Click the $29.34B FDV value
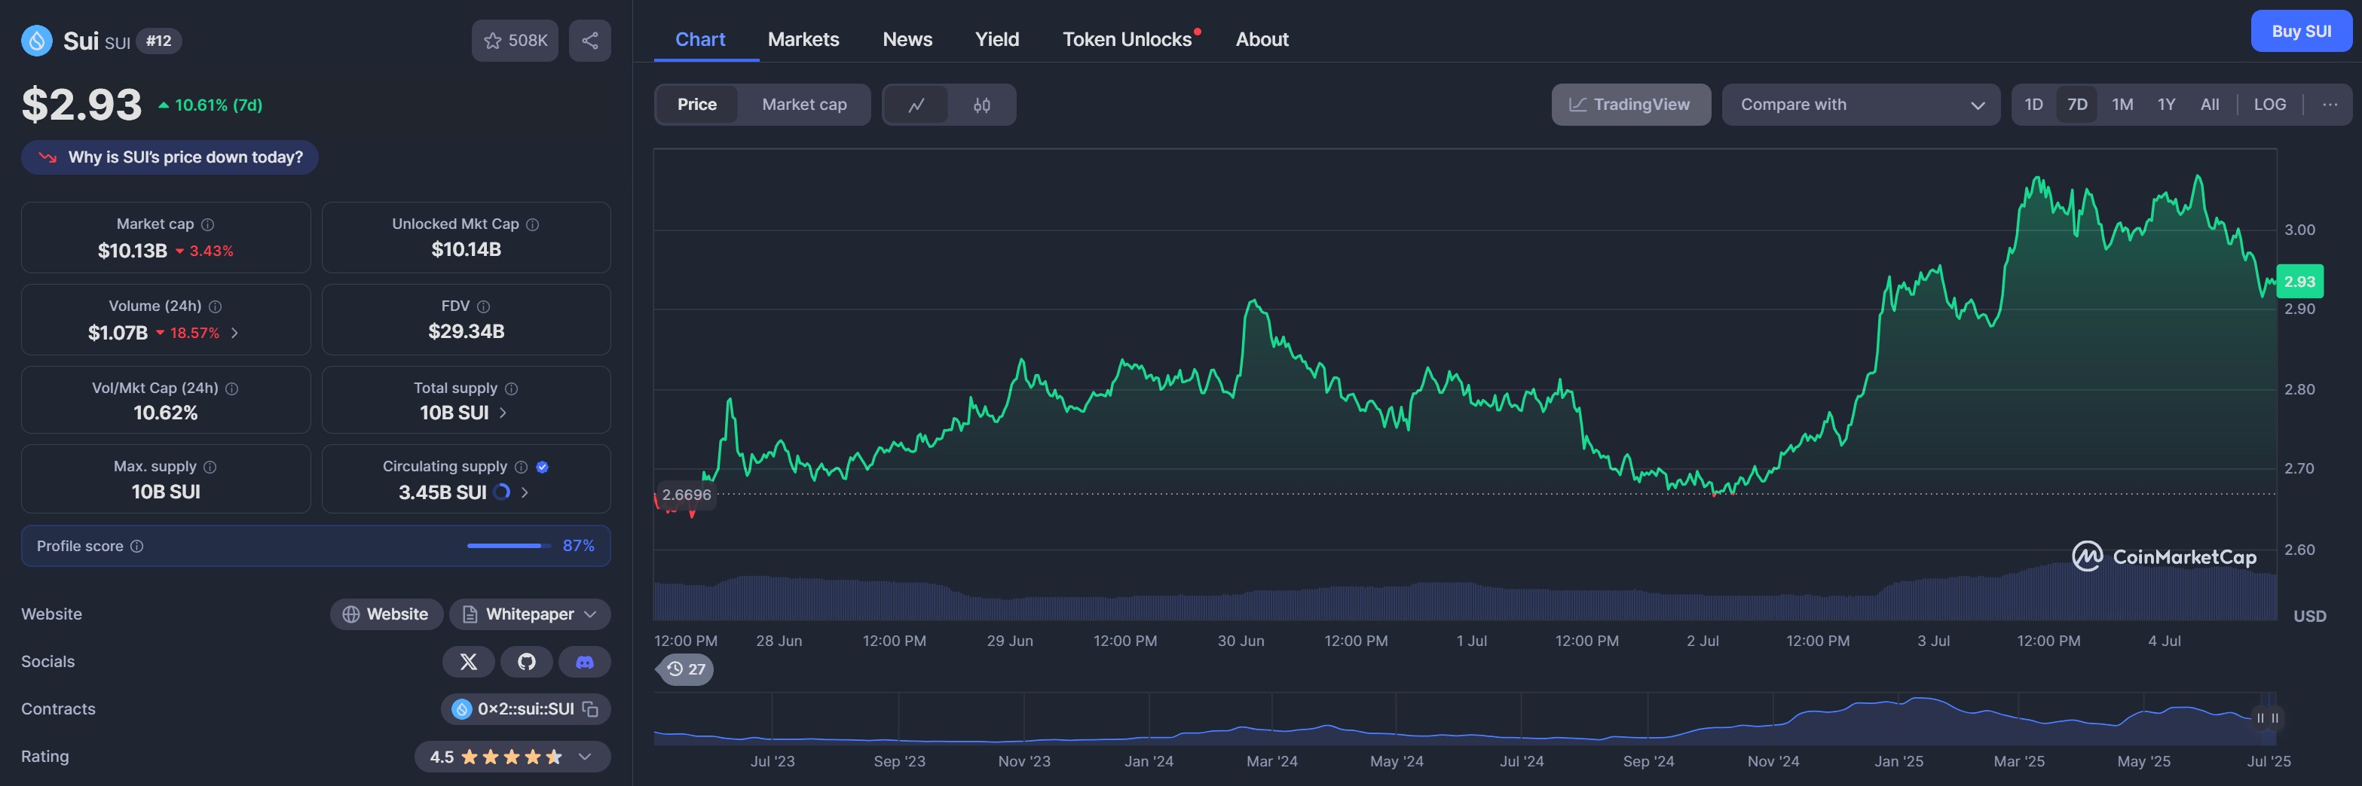The width and height of the screenshot is (2362, 786). (466, 331)
